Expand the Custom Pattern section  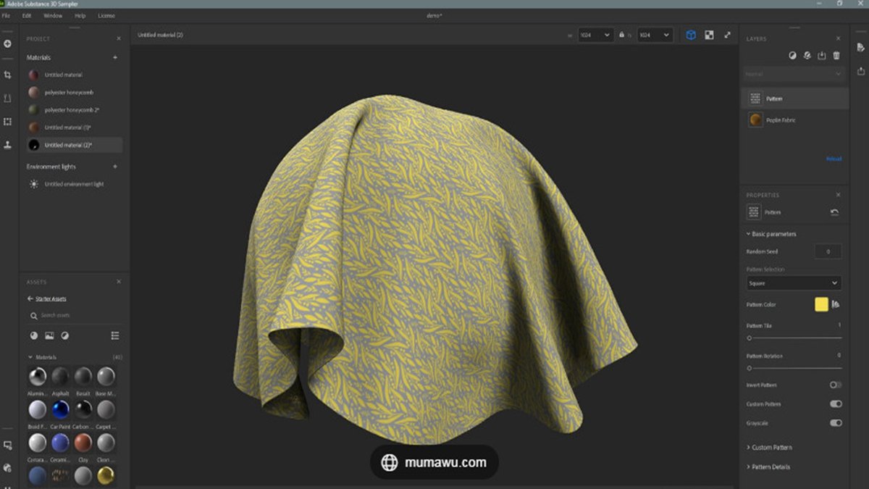pyautogui.click(x=769, y=447)
